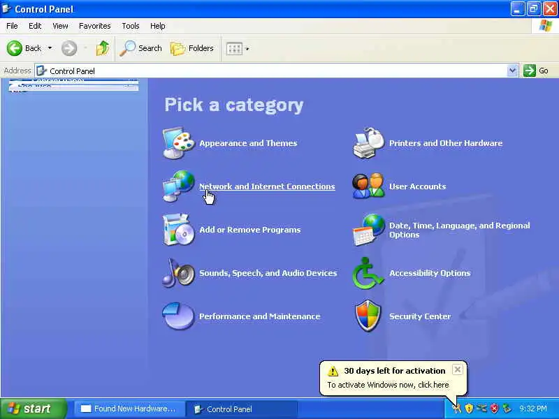
Task: Switch to Found New Hardware taskbar button
Action: coord(129,409)
